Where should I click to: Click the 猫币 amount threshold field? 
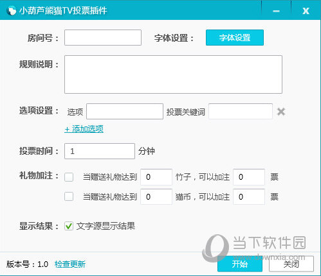click(156, 196)
